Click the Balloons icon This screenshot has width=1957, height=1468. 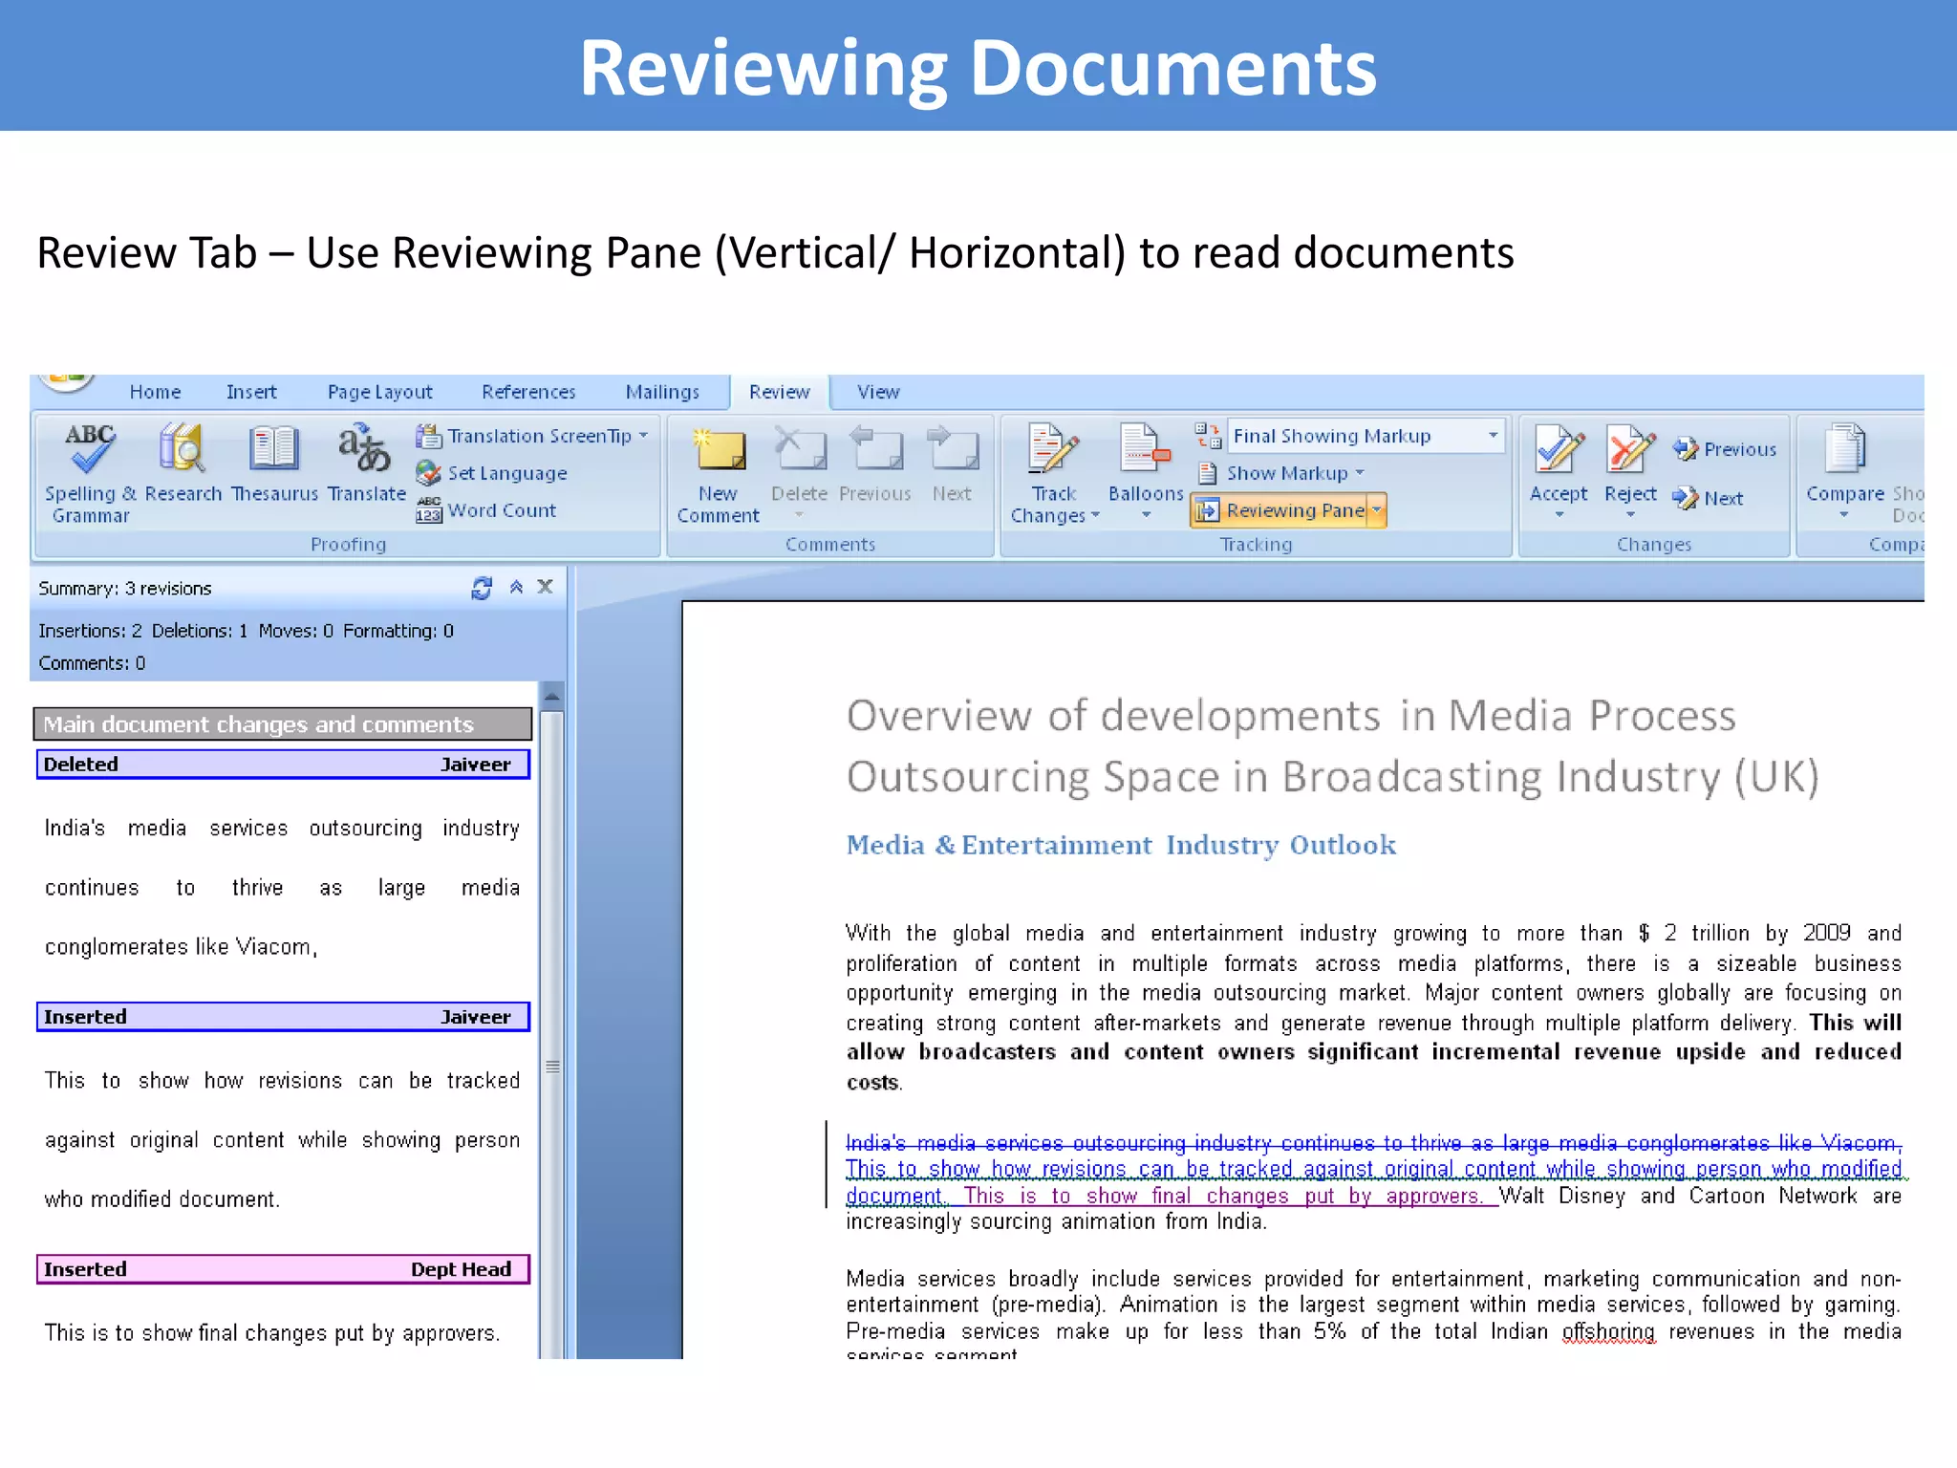coord(1145,448)
